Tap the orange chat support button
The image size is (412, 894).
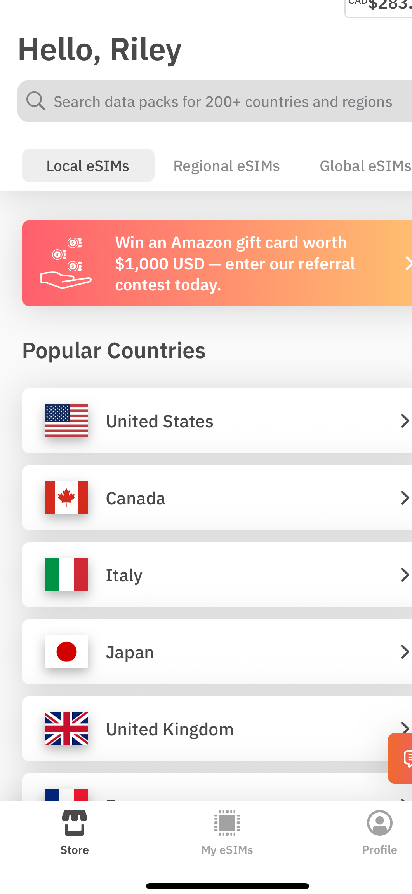click(x=402, y=758)
